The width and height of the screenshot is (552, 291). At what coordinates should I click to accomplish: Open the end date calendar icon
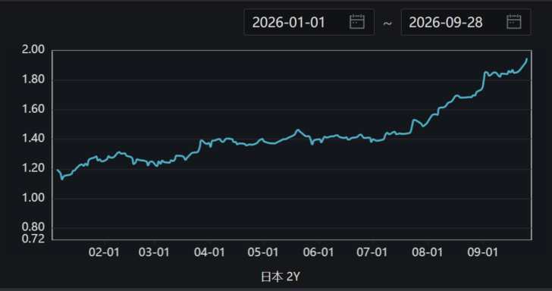513,22
